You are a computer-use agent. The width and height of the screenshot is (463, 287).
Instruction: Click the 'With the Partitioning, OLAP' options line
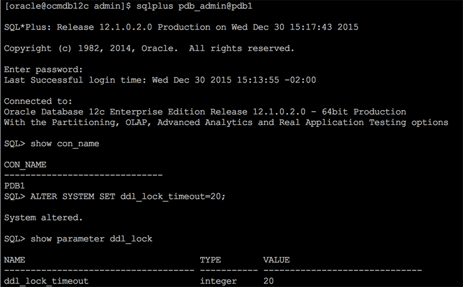tap(226, 123)
